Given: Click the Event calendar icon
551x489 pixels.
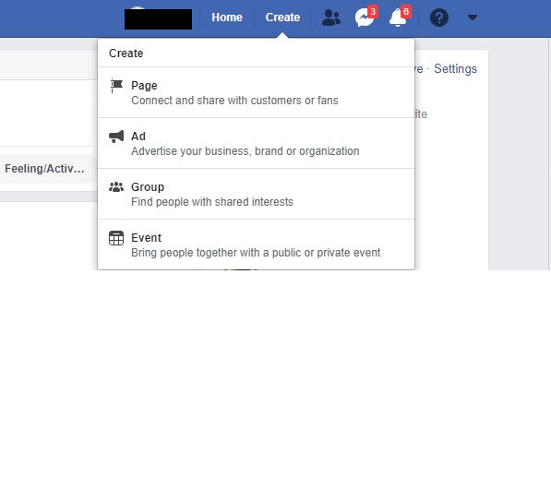Looking at the screenshot, I should pos(116,238).
